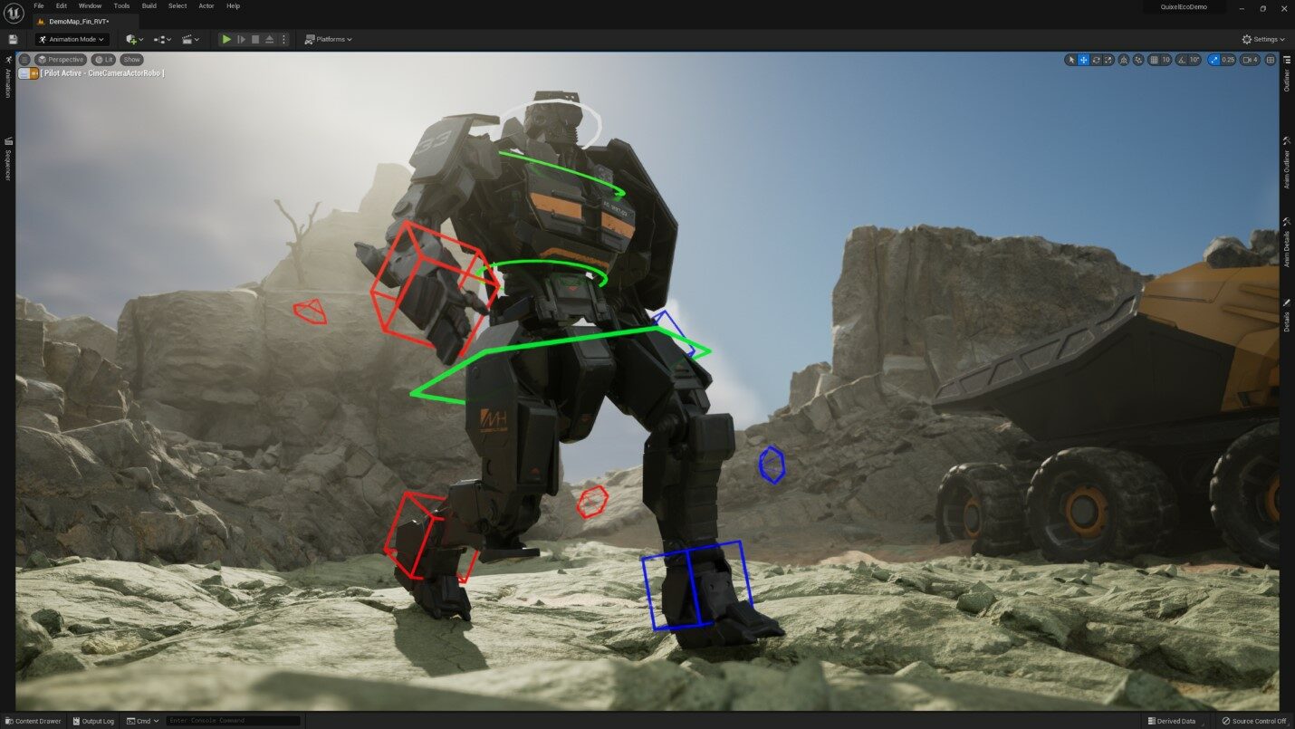Select the Scale tool

tap(1108, 60)
